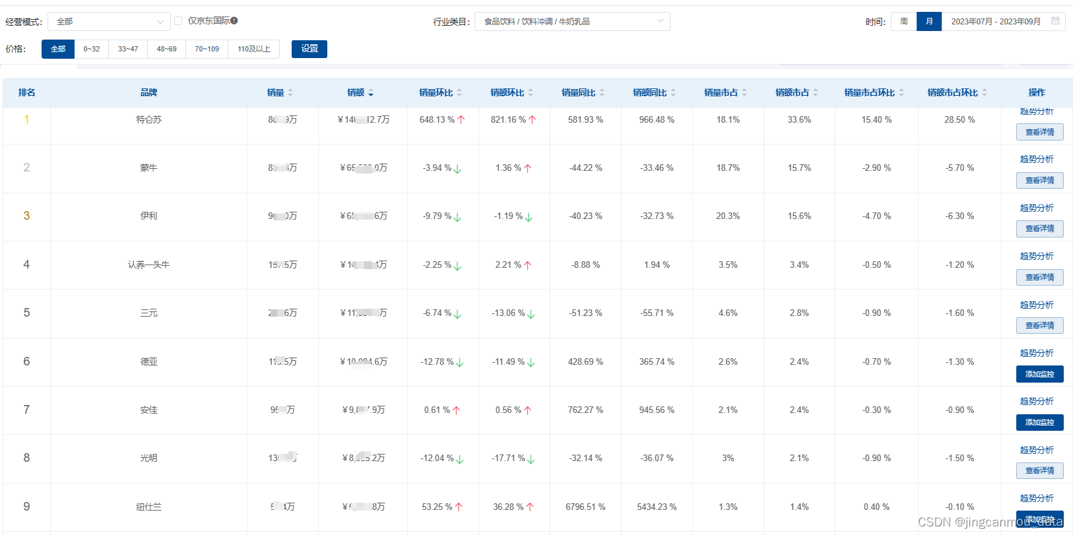This screenshot has width=1073, height=535.
Task: Open 查看详情 for 蒙牛
Action: click(1040, 180)
